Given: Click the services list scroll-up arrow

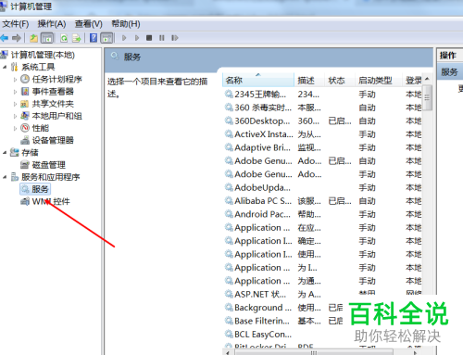Looking at the screenshot, I should (x=427, y=79).
